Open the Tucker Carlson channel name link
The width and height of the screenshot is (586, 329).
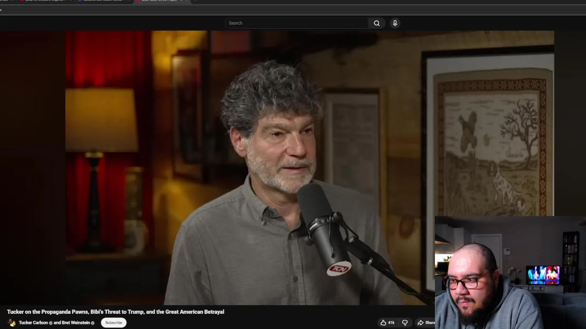coord(33,323)
